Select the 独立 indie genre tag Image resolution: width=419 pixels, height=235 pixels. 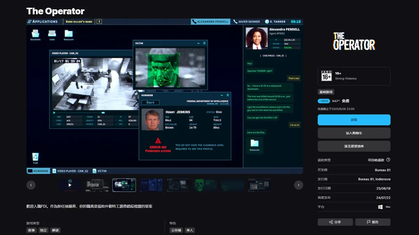click(43, 230)
